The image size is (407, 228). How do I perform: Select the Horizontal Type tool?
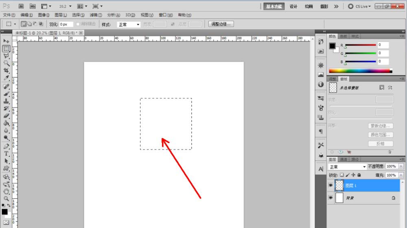6,154
